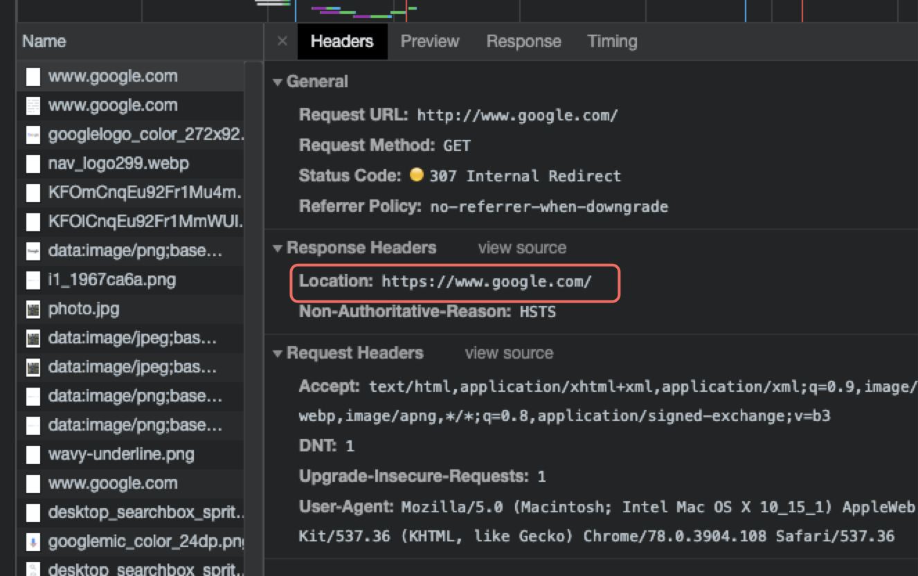Image resolution: width=918 pixels, height=576 pixels.
Task: Open the Timing tab
Action: 612,41
